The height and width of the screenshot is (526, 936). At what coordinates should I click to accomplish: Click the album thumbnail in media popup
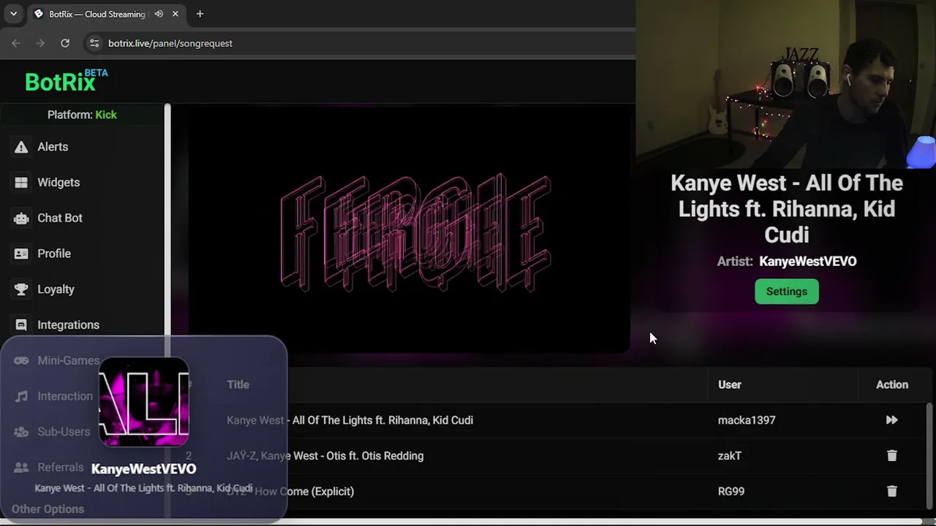(144, 401)
